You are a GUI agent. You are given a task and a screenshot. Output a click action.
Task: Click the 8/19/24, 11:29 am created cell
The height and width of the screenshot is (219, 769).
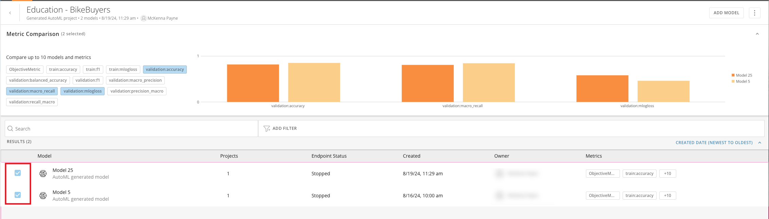[423, 174]
